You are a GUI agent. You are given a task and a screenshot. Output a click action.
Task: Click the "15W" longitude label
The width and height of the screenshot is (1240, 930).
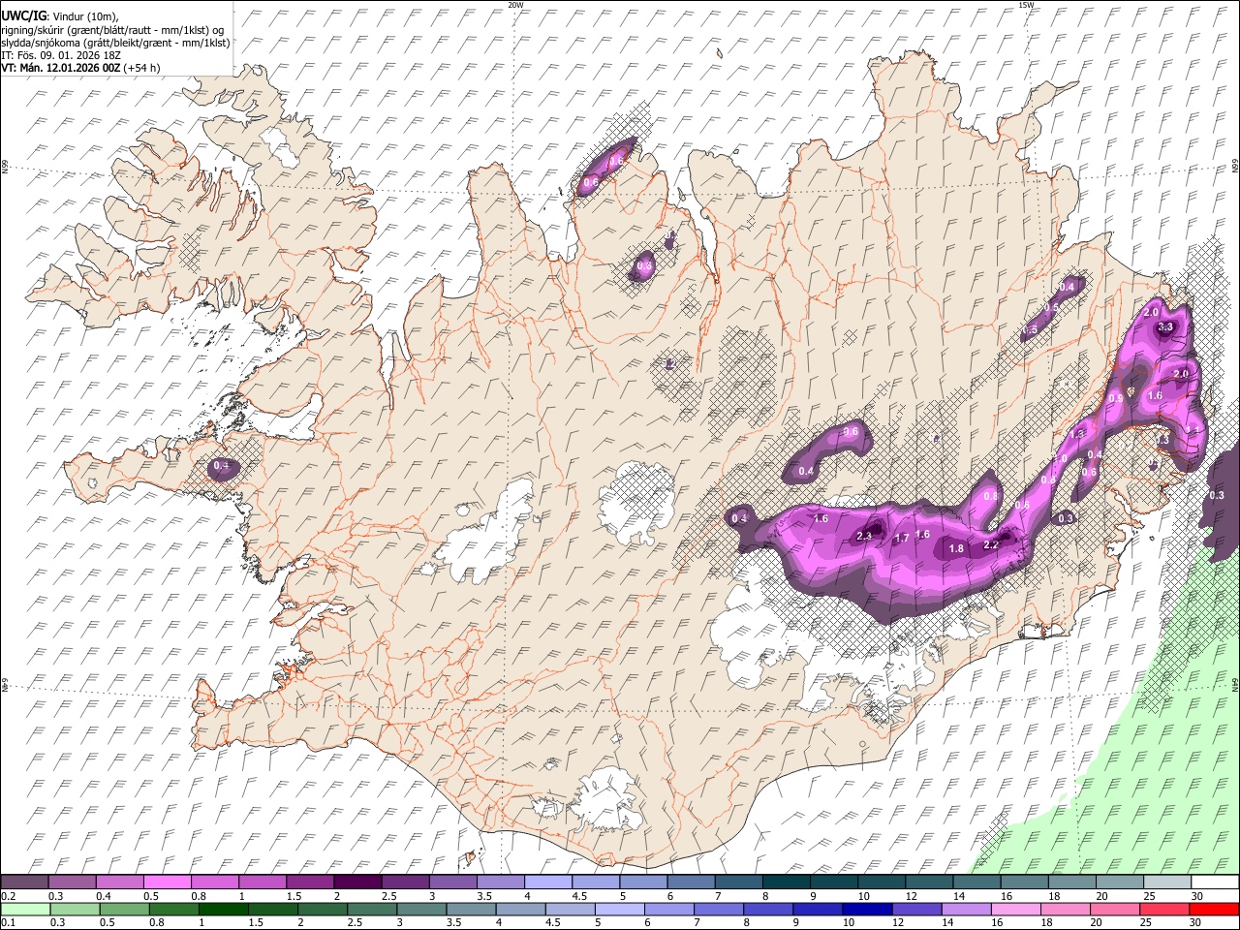(x=1026, y=5)
